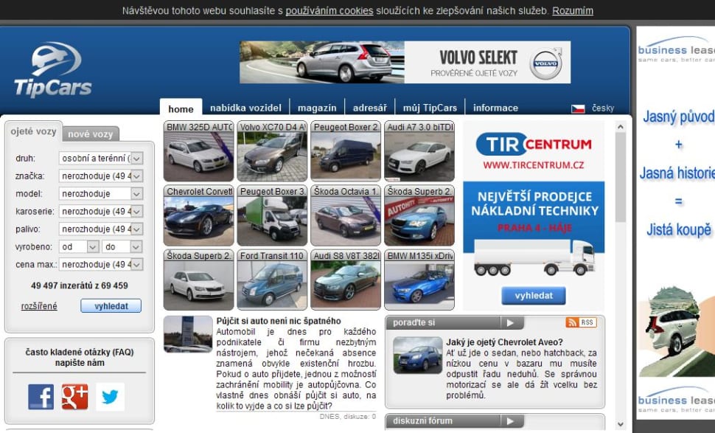Open Google Plus social icon
The image size is (715, 433).
point(74,397)
